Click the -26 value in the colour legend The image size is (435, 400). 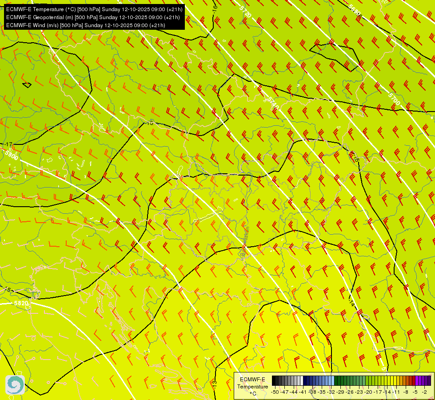point(350,392)
